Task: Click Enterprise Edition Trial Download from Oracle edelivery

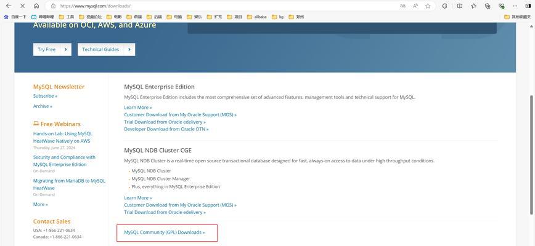Action: [x=165, y=122]
